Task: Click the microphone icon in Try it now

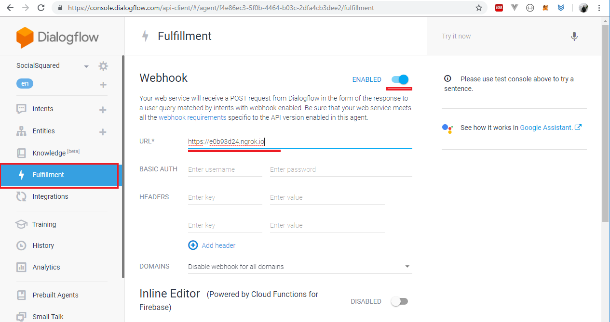Action: 574,37
